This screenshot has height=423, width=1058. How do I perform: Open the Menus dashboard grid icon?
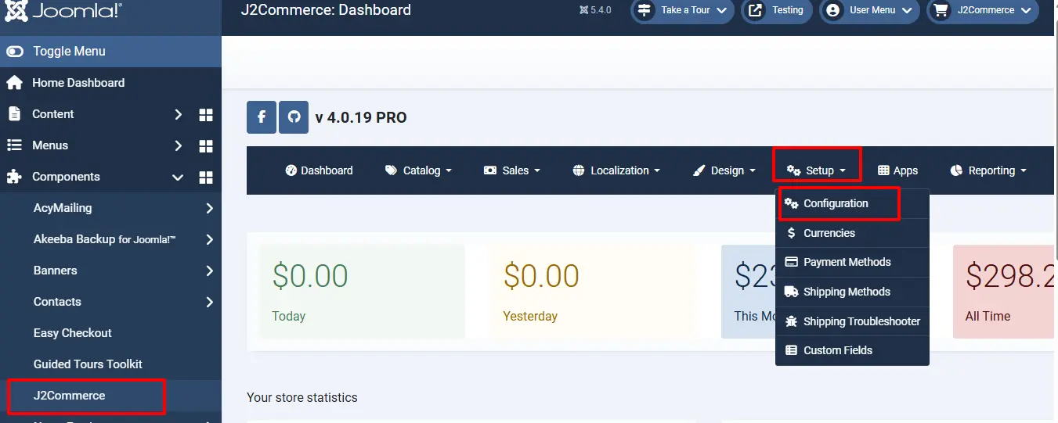click(206, 146)
